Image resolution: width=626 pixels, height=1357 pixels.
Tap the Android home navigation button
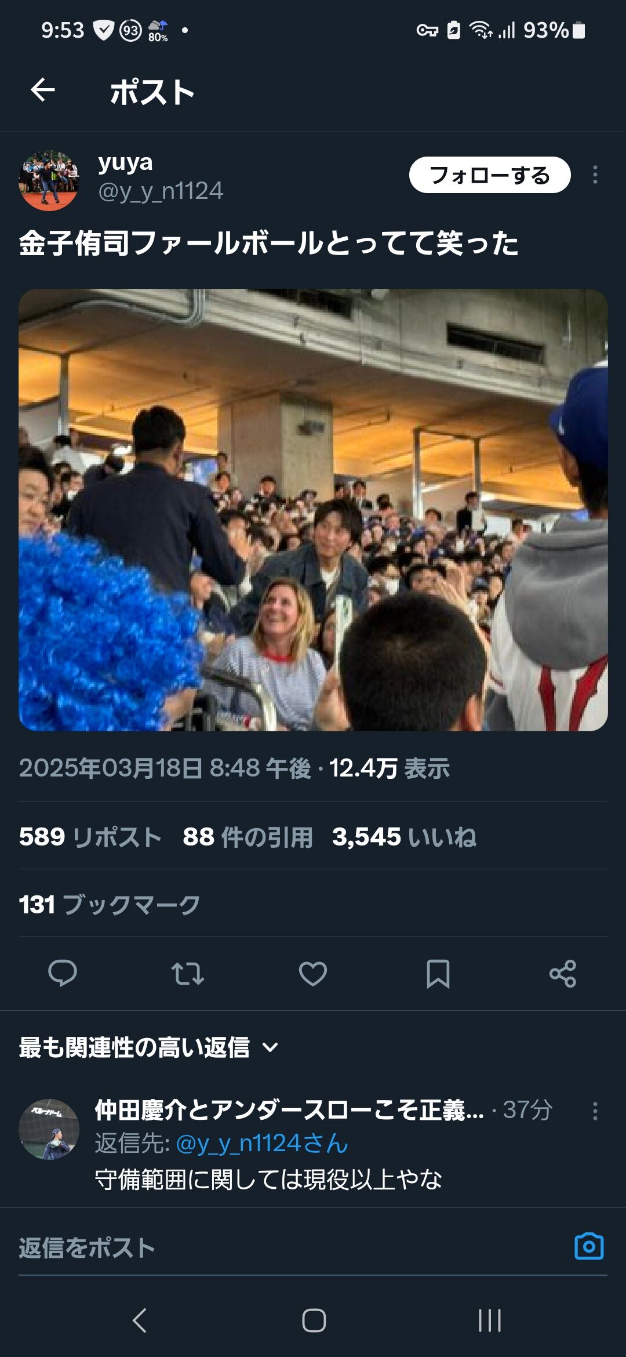tap(314, 1320)
